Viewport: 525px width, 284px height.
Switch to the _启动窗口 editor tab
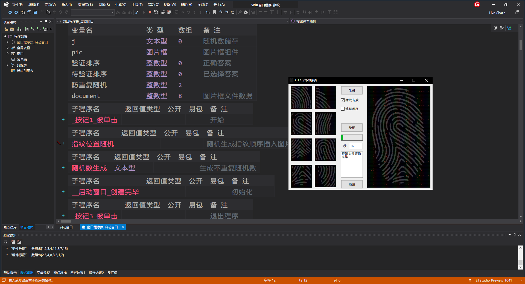(65, 227)
